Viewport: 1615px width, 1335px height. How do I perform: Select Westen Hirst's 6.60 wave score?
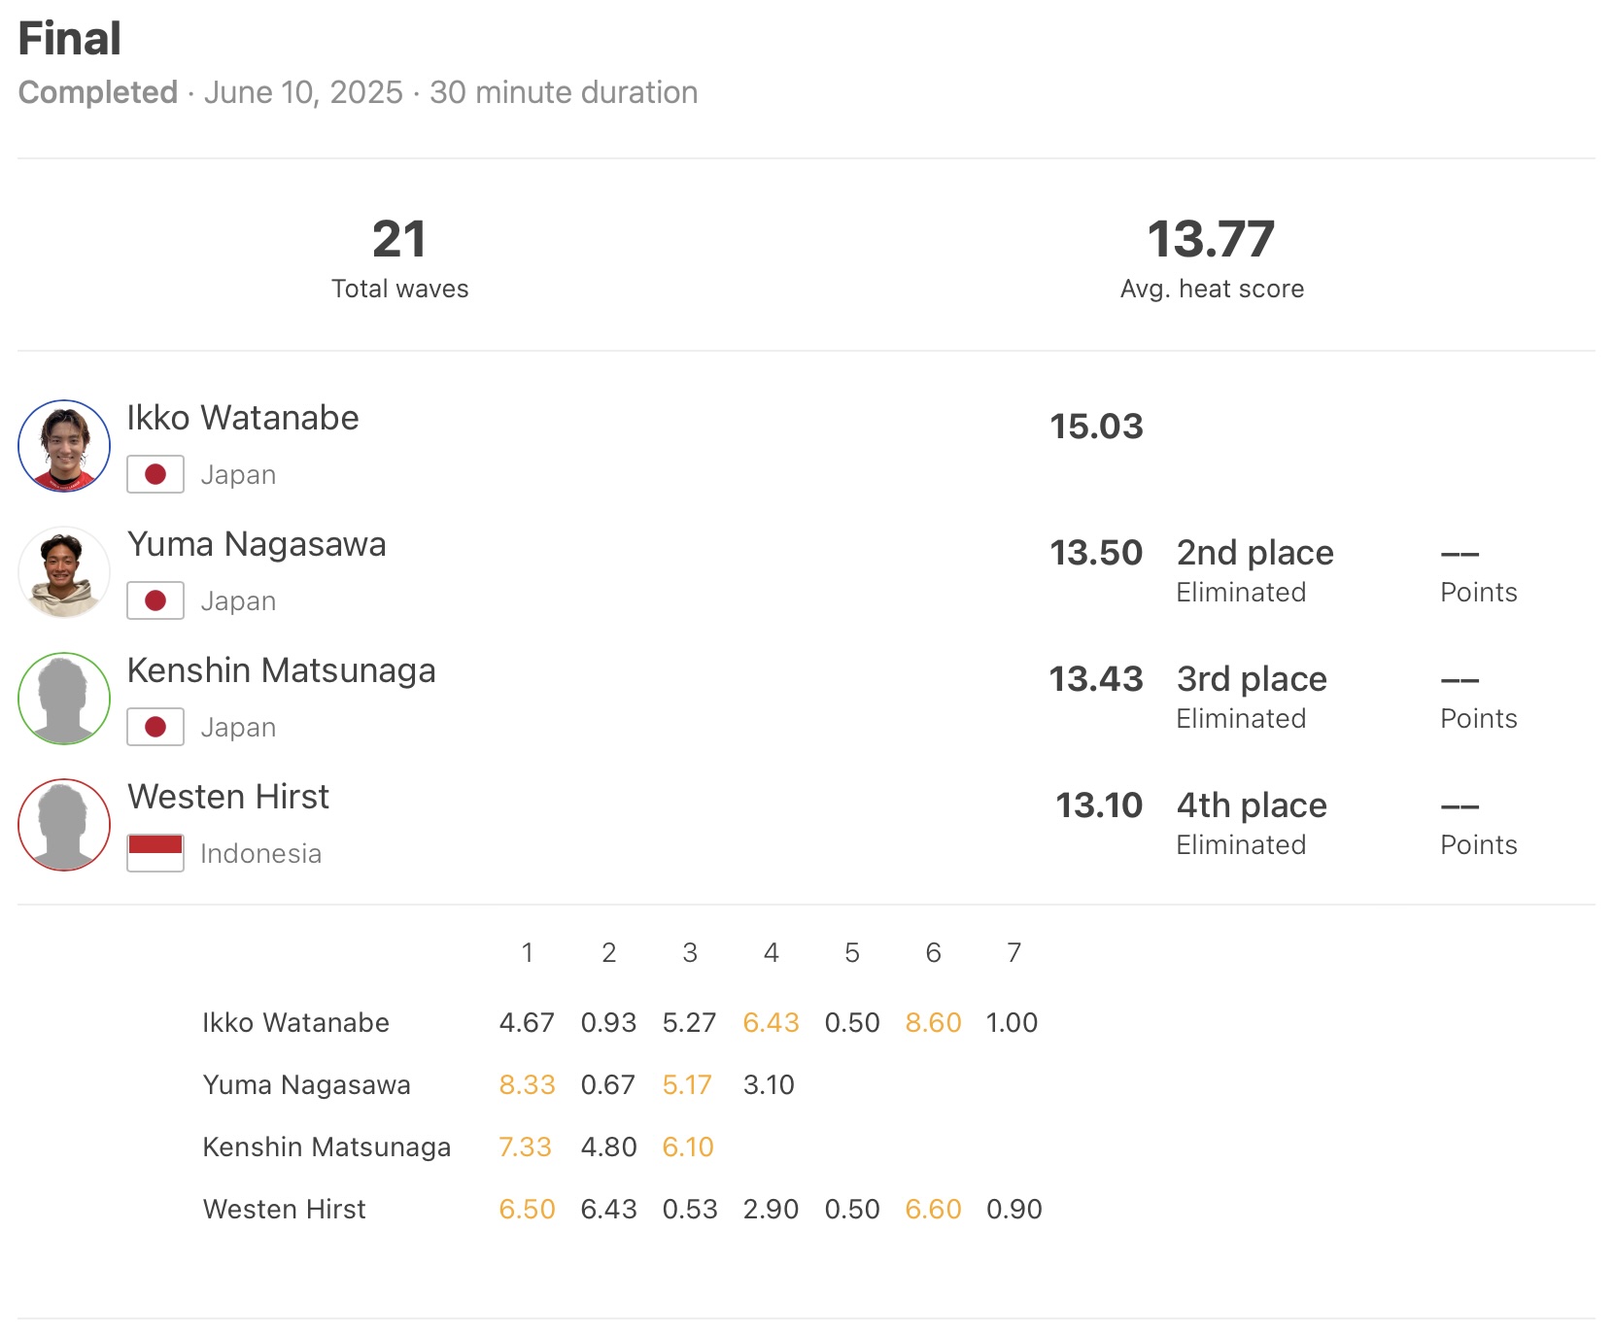(933, 1209)
